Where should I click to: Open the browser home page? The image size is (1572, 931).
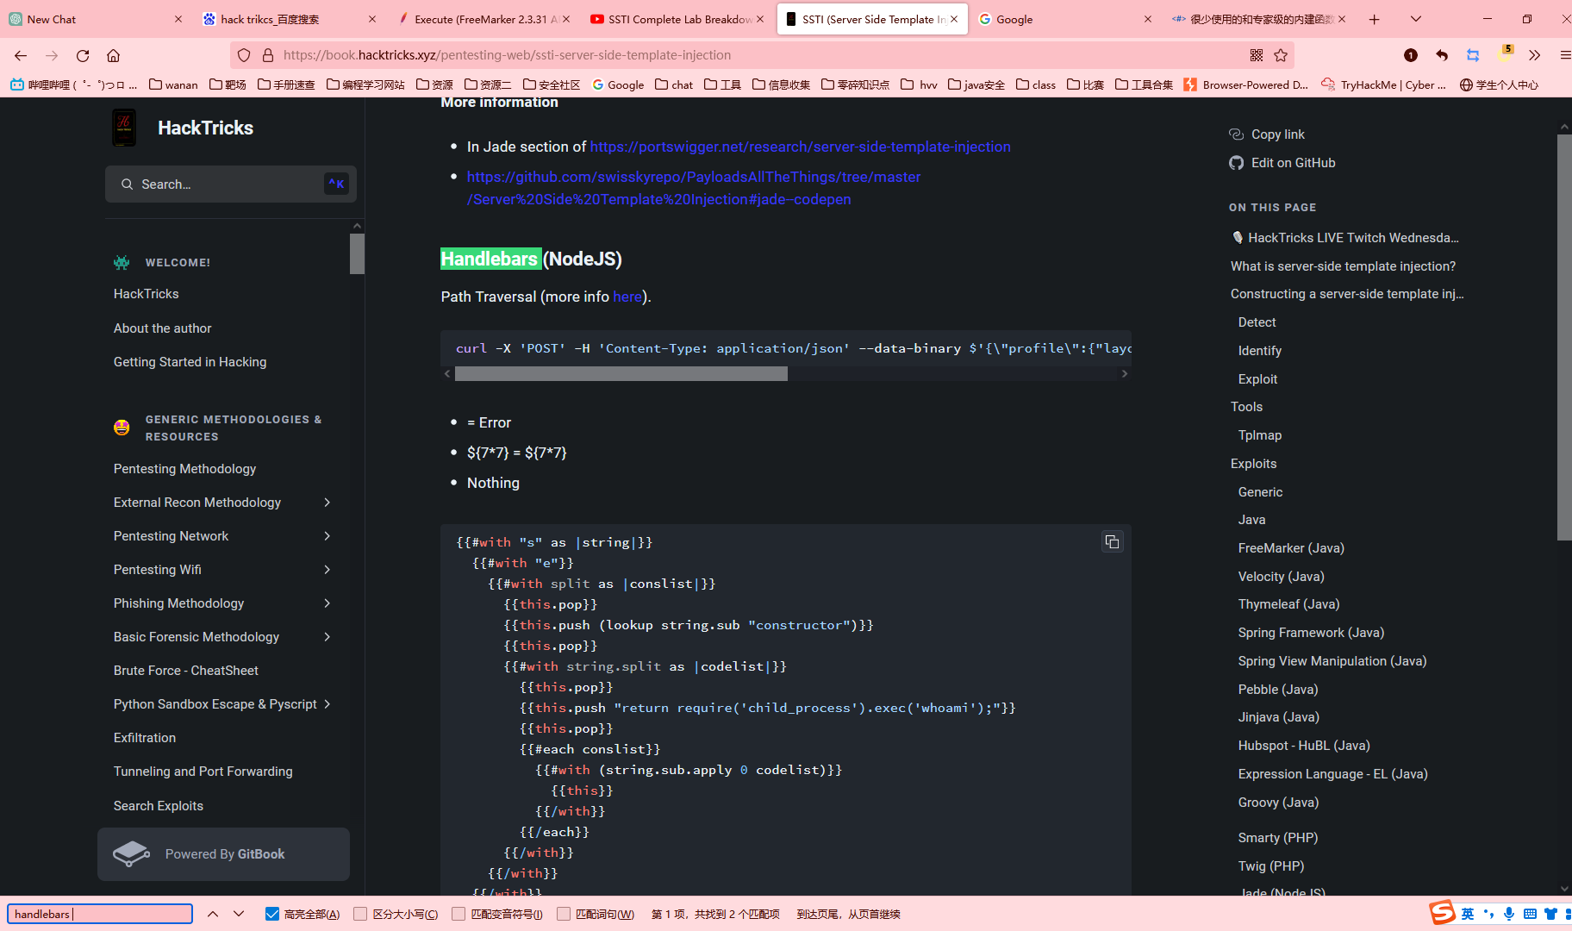click(x=113, y=55)
